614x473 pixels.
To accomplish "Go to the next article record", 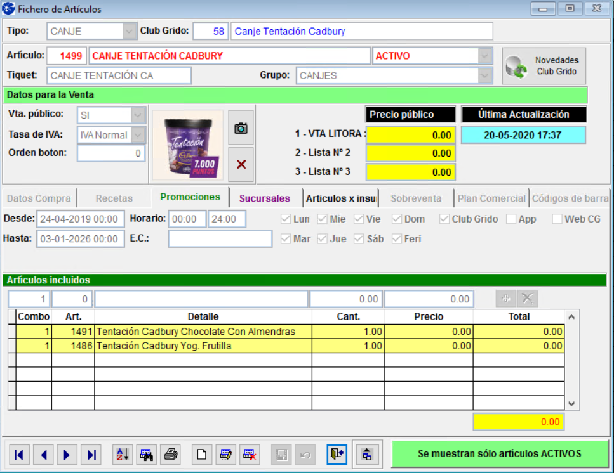I will pyautogui.click(x=67, y=455).
